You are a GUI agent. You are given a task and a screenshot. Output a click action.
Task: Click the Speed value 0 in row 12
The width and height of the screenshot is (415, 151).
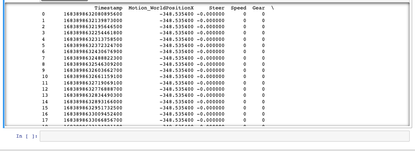[245, 89]
